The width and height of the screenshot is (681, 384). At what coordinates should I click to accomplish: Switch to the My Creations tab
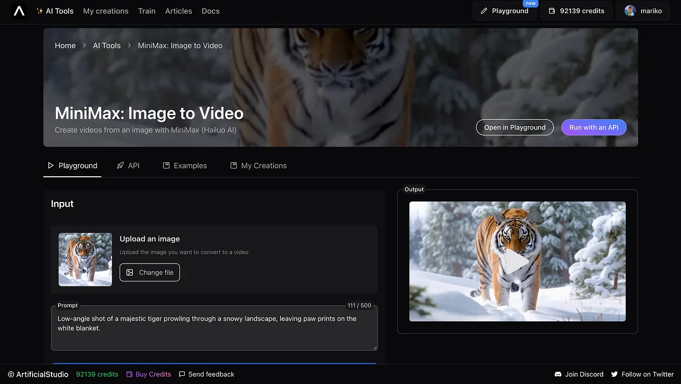coord(258,166)
